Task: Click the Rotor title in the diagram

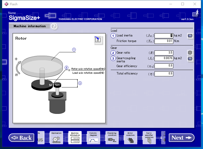Action: [21, 38]
